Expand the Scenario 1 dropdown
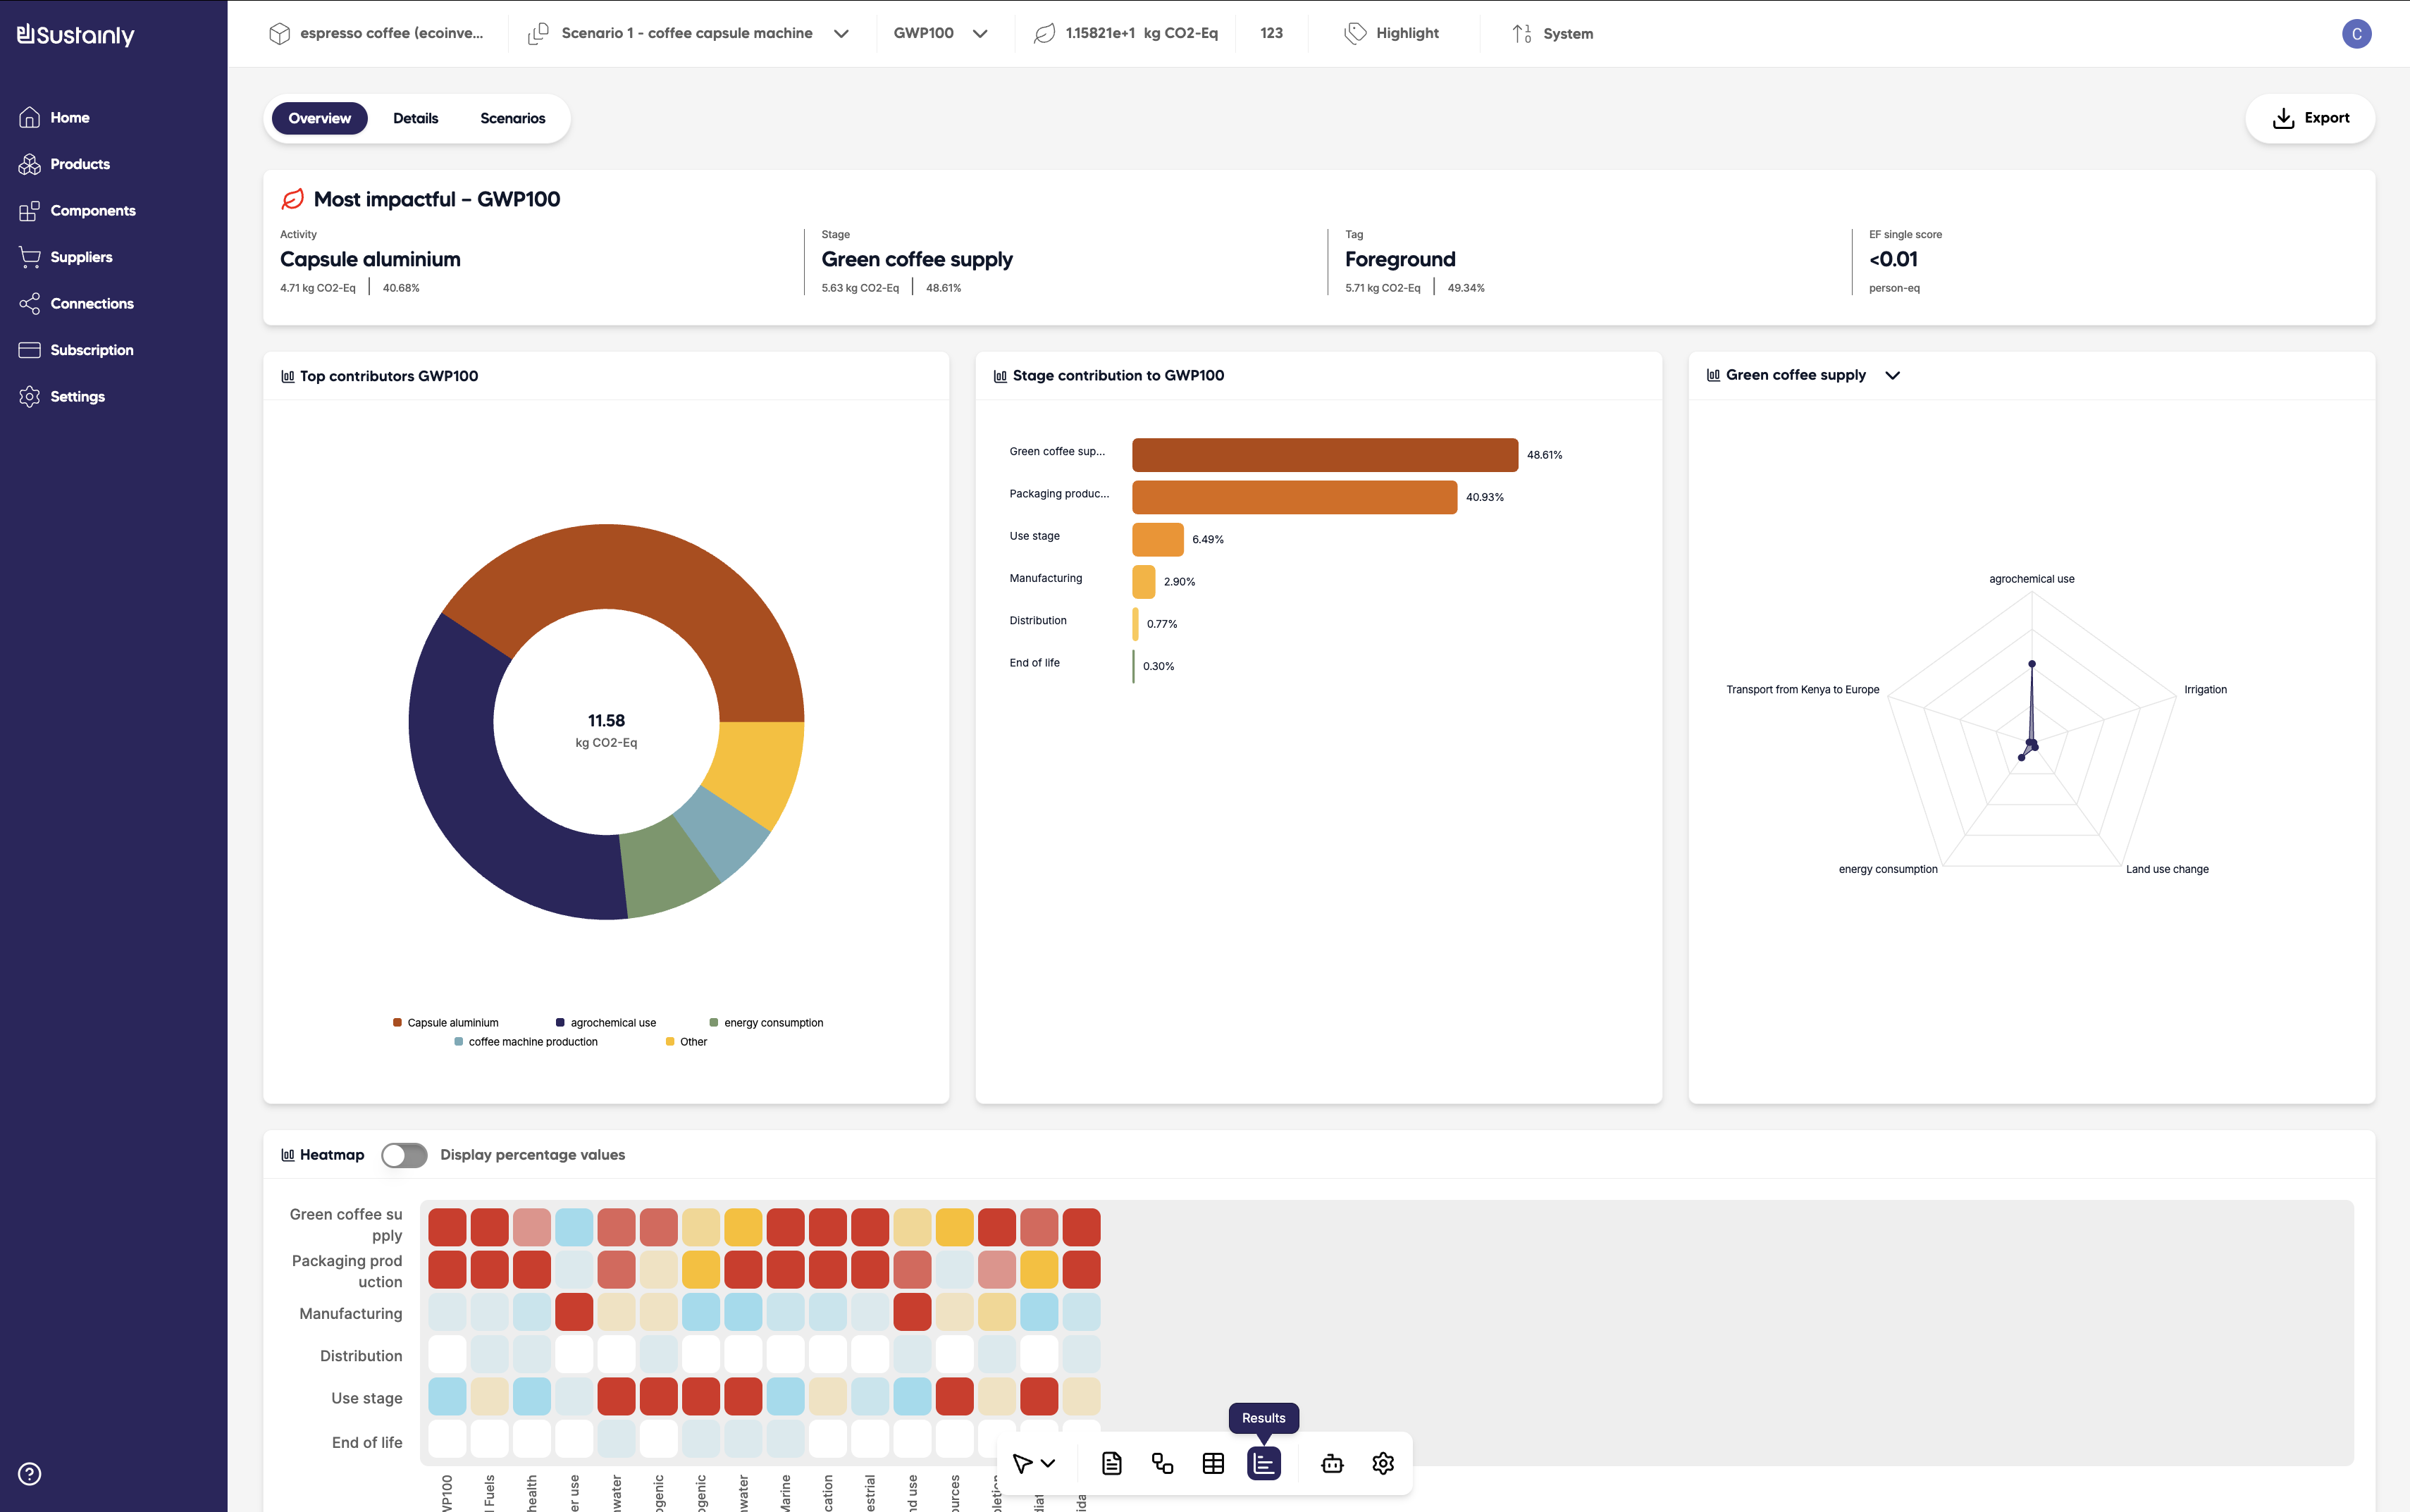The width and height of the screenshot is (2410, 1512). click(841, 33)
